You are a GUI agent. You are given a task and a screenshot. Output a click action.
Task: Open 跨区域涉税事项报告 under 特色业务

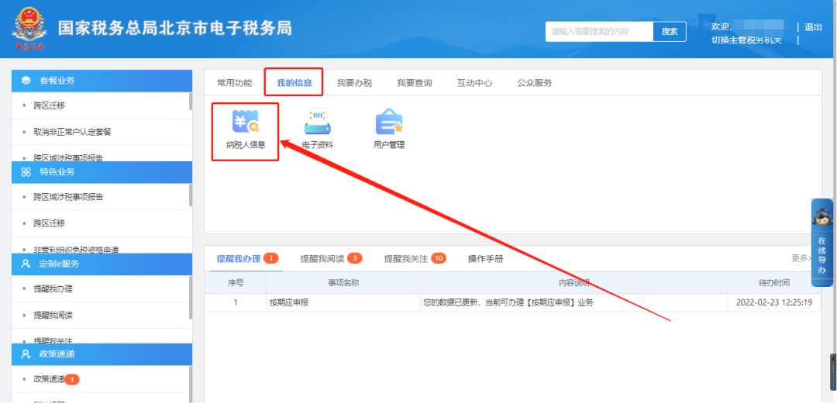coord(68,197)
